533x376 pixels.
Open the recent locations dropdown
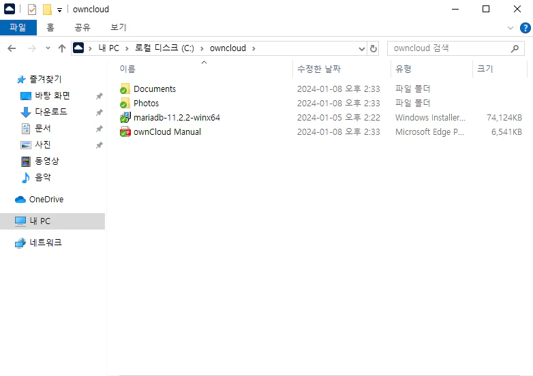(48, 48)
